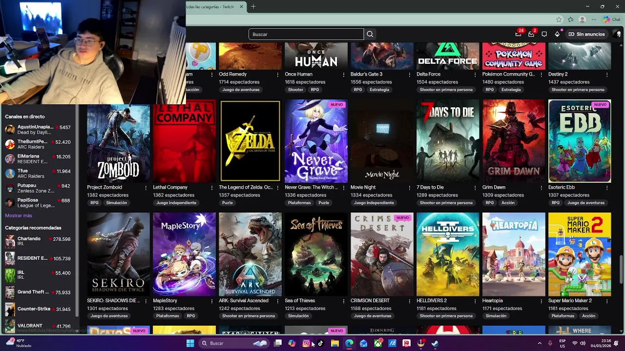Open Outlook mail from the taskbar
Image resolution: width=625 pixels, height=351 pixels.
[364, 343]
